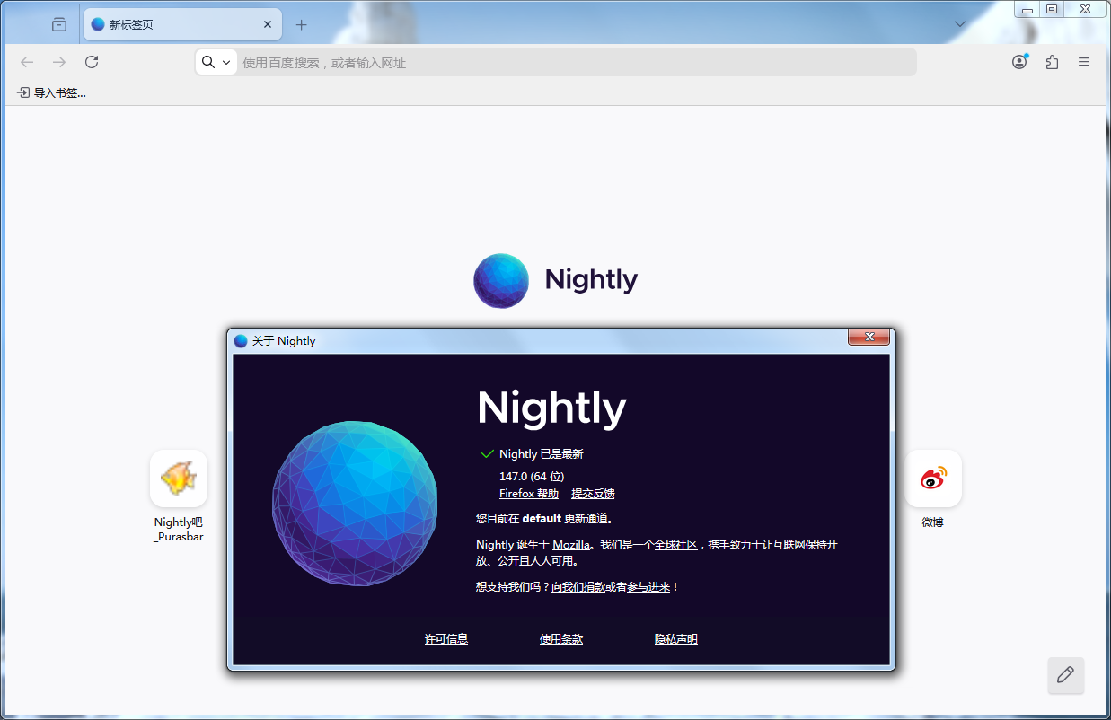Open the Firefox 帮助 link

click(528, 494)
